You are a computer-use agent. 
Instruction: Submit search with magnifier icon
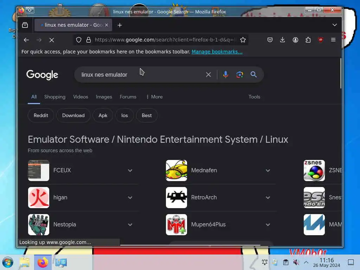254,75
